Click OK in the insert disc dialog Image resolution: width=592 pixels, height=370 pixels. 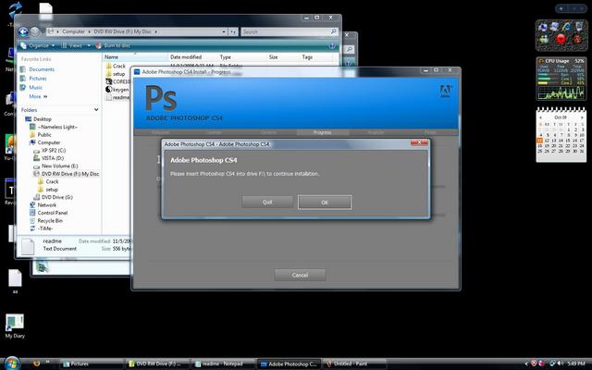(325, 203)
